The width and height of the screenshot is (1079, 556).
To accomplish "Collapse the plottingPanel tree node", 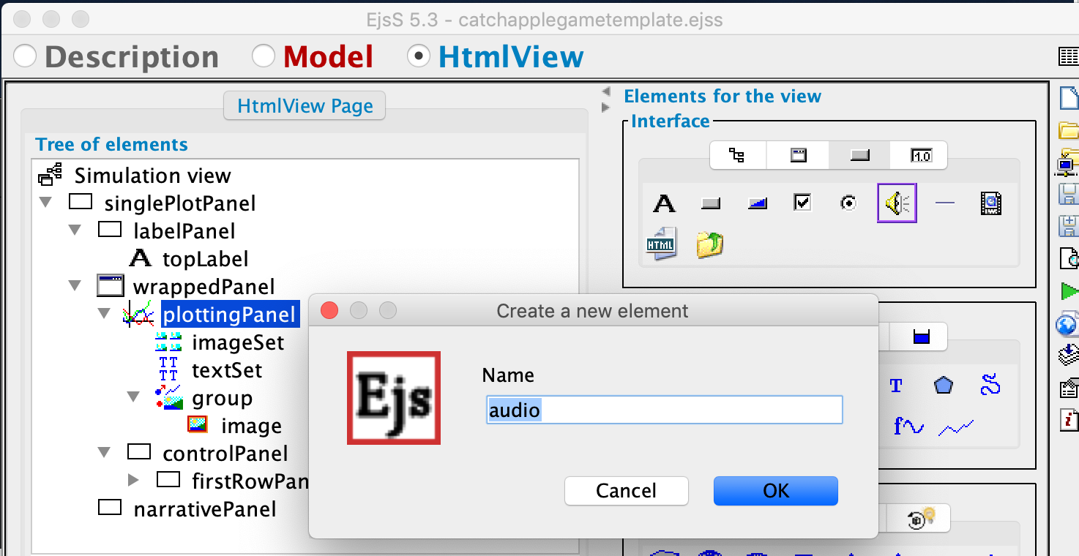I will (x=104, y=314).
